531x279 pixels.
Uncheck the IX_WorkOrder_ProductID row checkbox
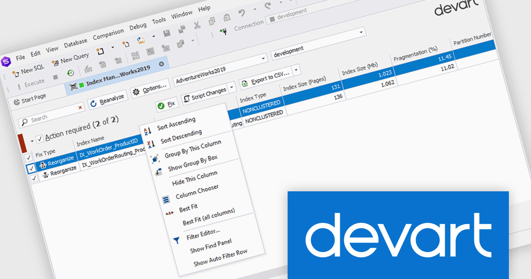click(31, 169)
